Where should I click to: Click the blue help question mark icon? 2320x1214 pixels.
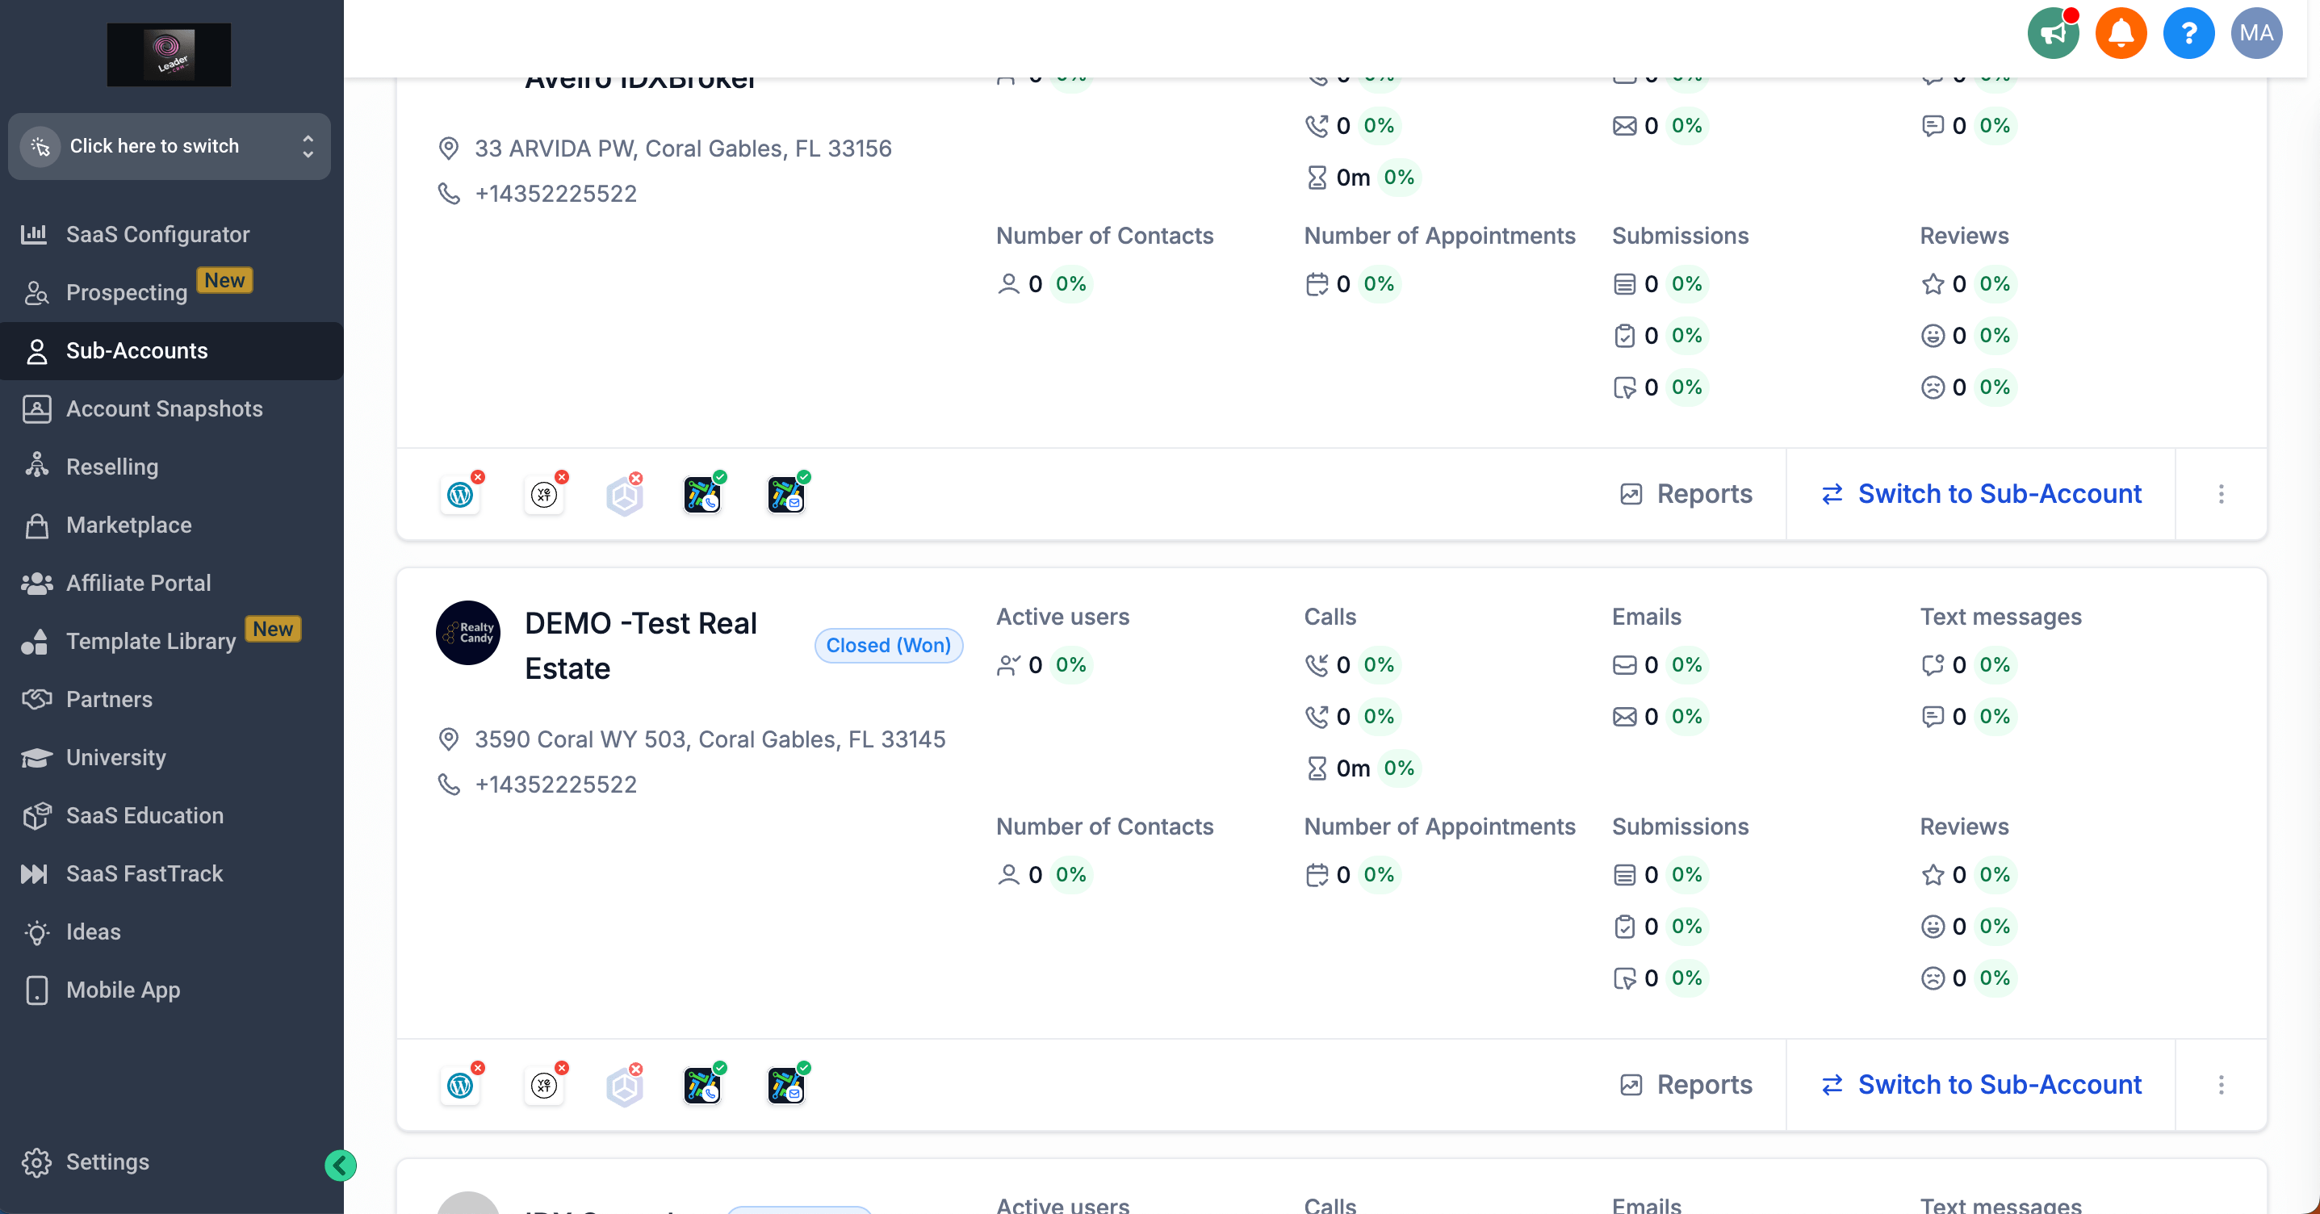tap(2188, 33)
